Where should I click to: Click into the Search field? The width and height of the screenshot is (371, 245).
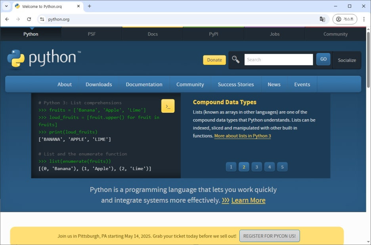point(279,59)
